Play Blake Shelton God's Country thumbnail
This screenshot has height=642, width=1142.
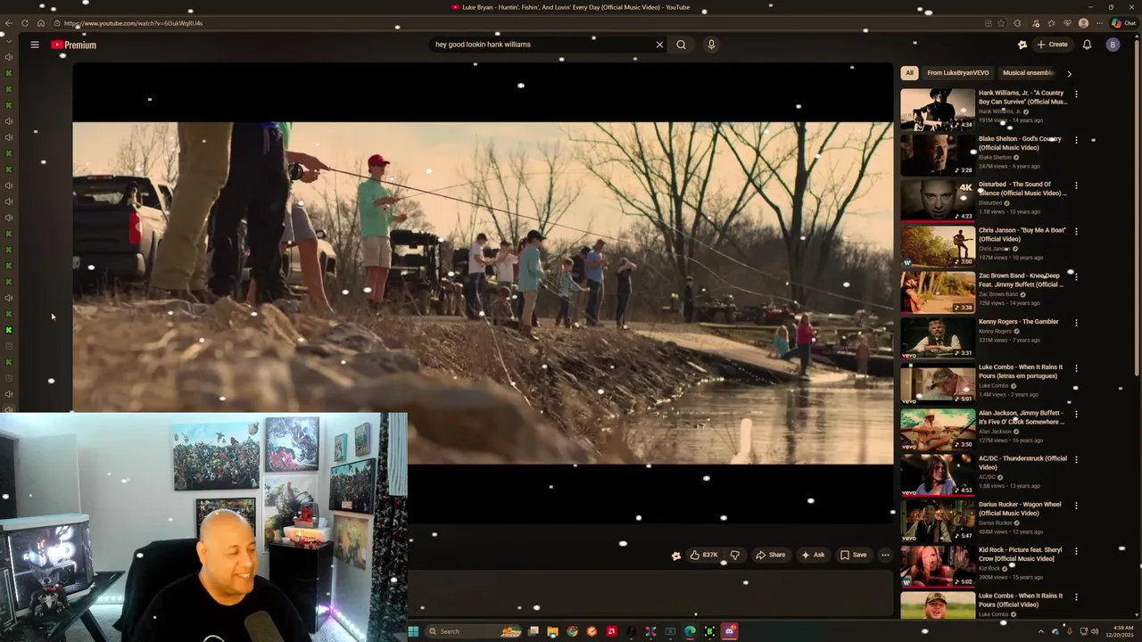(938, 154)
